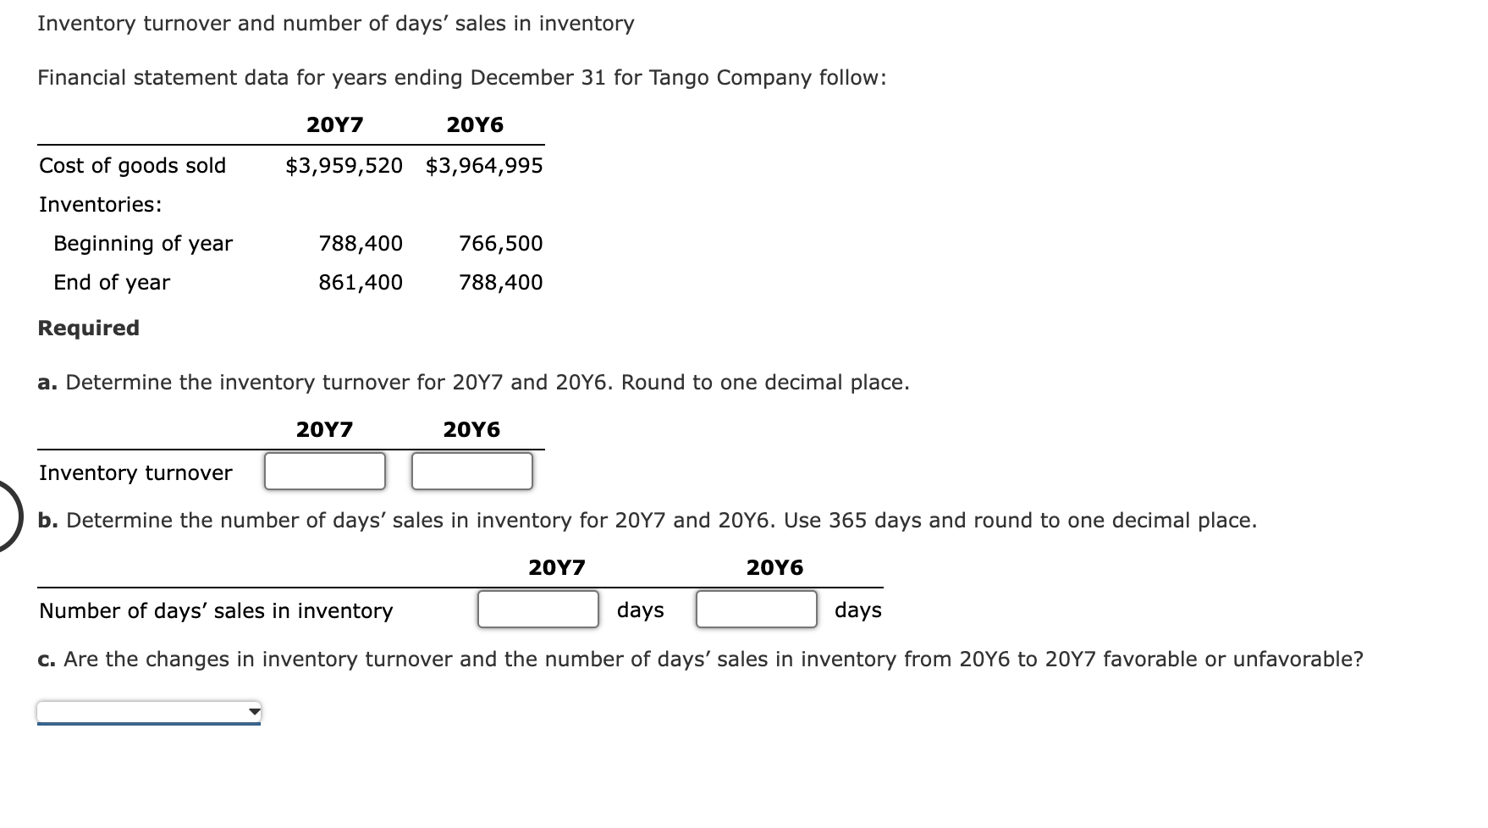Select the Beginning of year figure 788,400
Screen dimensions: 1488x828
(361, 244)
